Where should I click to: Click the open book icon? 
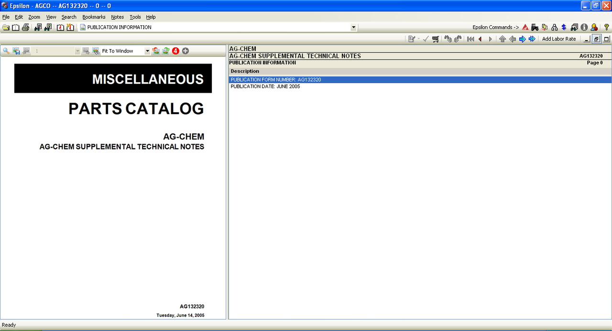click(x=16, y=27)
